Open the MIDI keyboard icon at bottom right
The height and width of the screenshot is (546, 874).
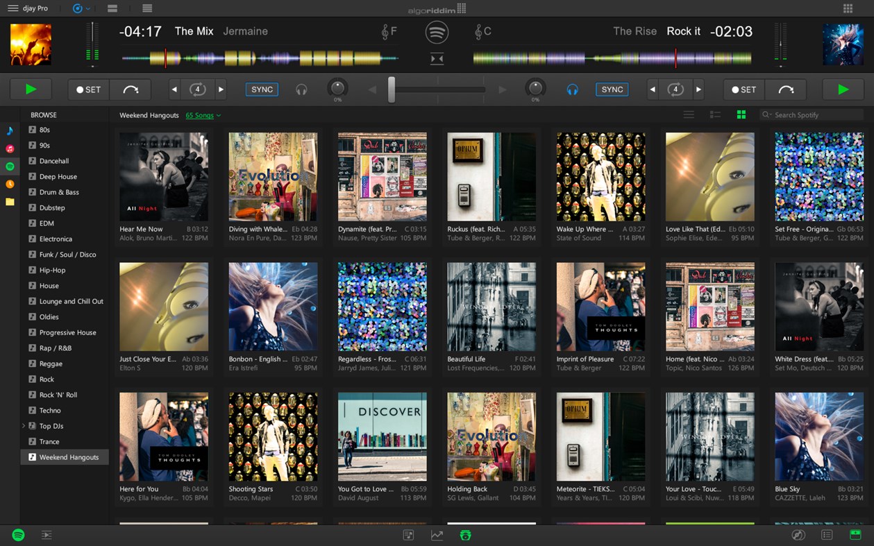(x=855, y=535)
